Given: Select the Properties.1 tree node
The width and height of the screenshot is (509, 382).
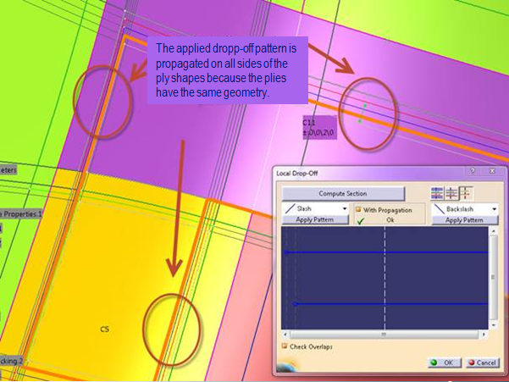Looking at the screenshot, I should (20, 213).
